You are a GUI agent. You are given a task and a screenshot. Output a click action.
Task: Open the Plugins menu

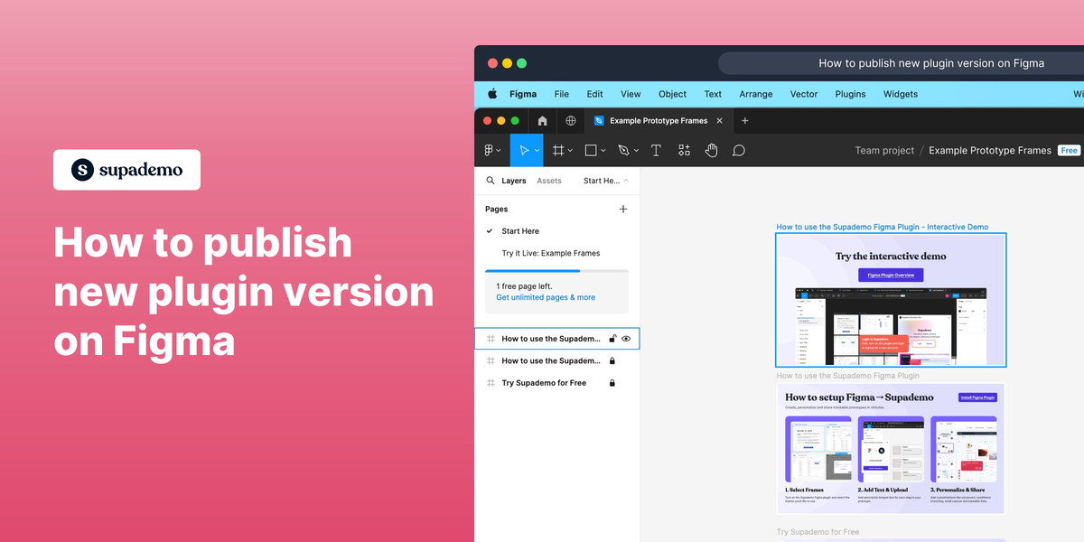(x=850, y=94)
